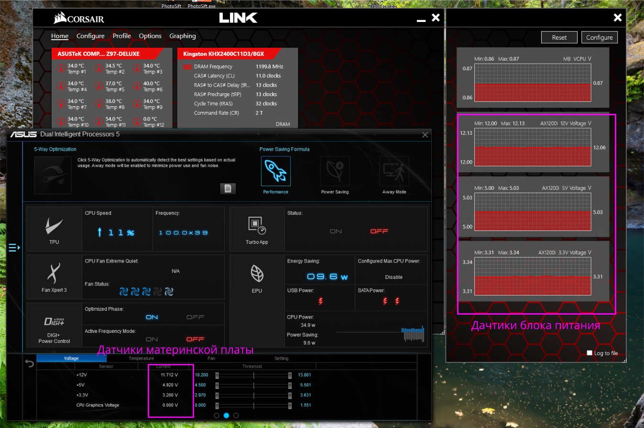The height and width of the screenshot is (428, 644).
Task: Click the Temp #6 thermometer icon
Action: pos(137,86)
